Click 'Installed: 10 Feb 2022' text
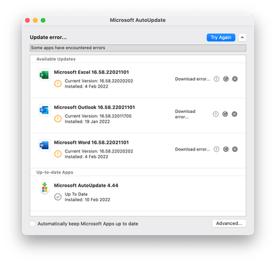The width and height of the screenshot is (276, 264). (x=87, y=200)
